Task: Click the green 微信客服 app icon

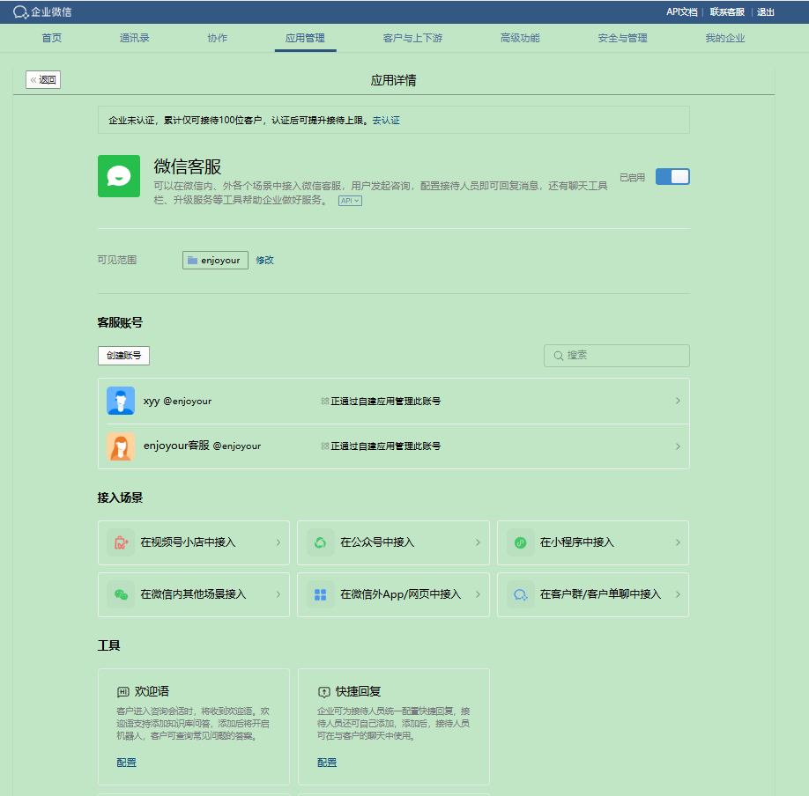Action: pos(119,176)
